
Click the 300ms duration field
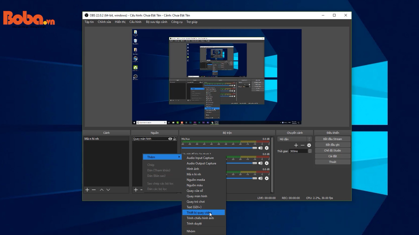click(299, 151)
